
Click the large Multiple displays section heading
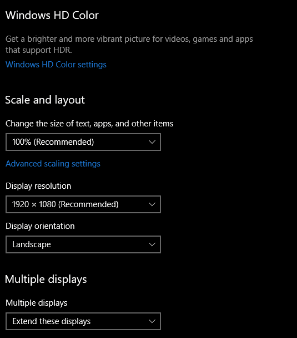(46, 280)
